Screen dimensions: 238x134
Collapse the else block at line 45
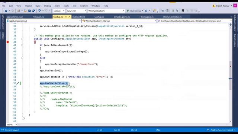coord(22,58)
